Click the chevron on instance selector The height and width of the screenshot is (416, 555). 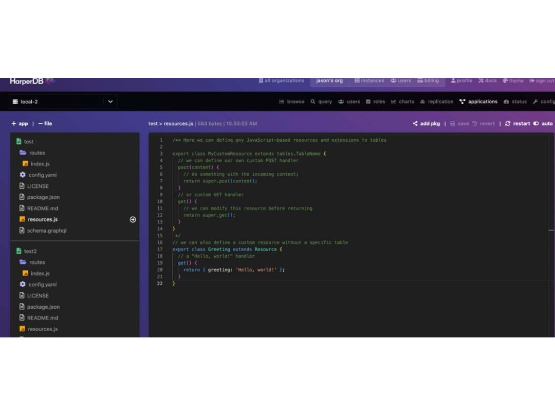point(110,102)
